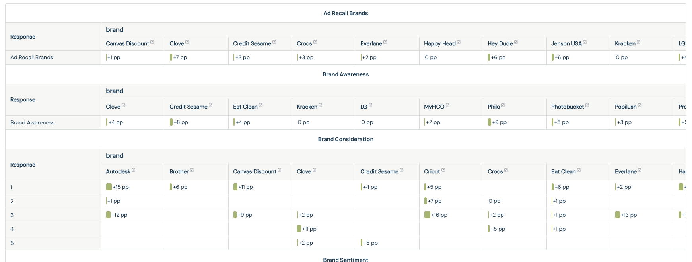The image size is (692, 262).
Task: Open external link icon next to Credit Sesame in Ad Recall
Action: click(274, 42)
